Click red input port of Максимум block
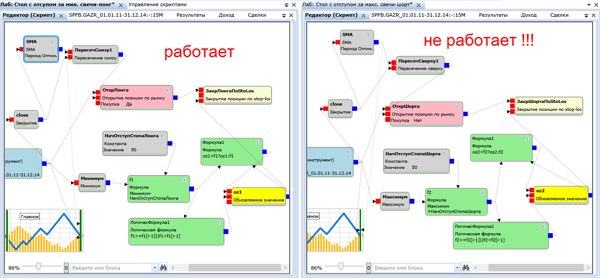 tap(378, 201)
